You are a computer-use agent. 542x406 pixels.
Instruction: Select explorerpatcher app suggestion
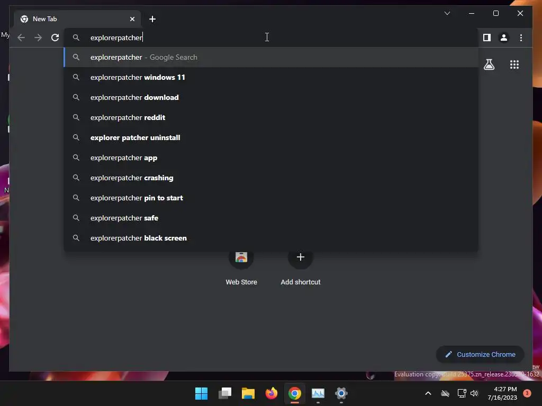[271, 158]
